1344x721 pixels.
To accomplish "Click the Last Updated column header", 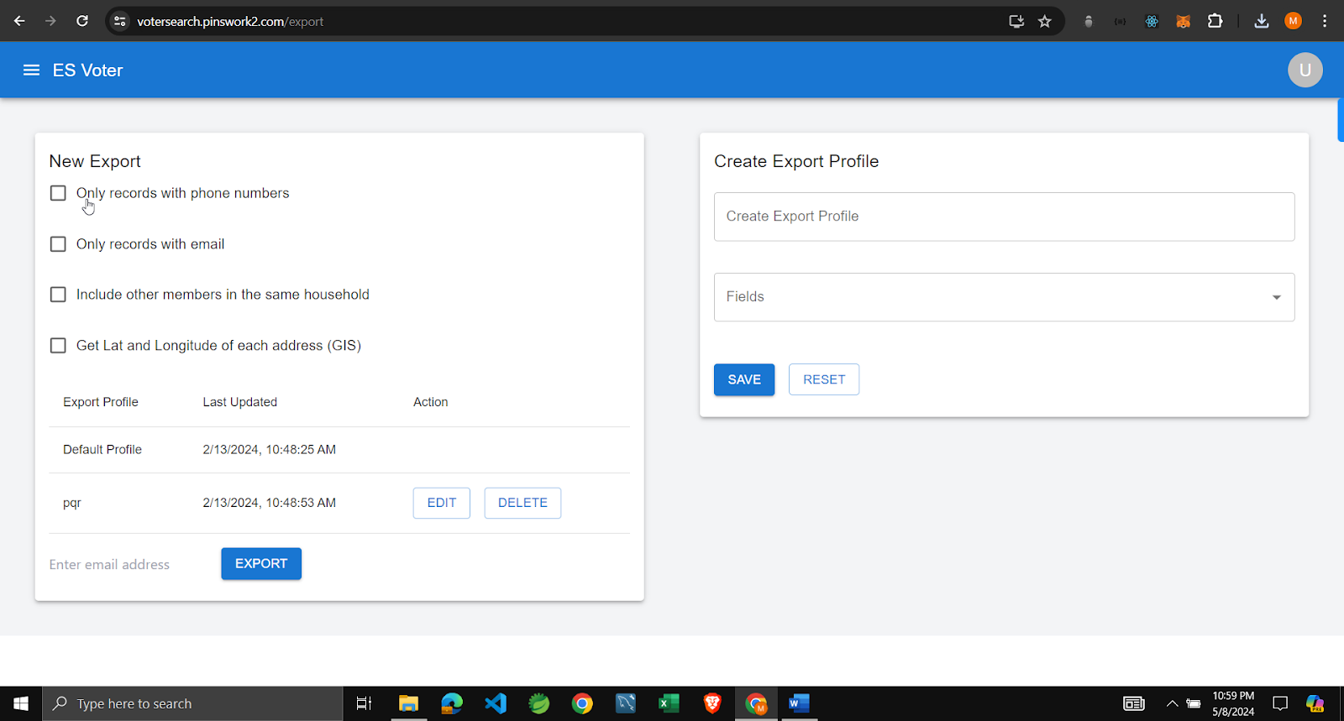I will [x=240, y=402].
